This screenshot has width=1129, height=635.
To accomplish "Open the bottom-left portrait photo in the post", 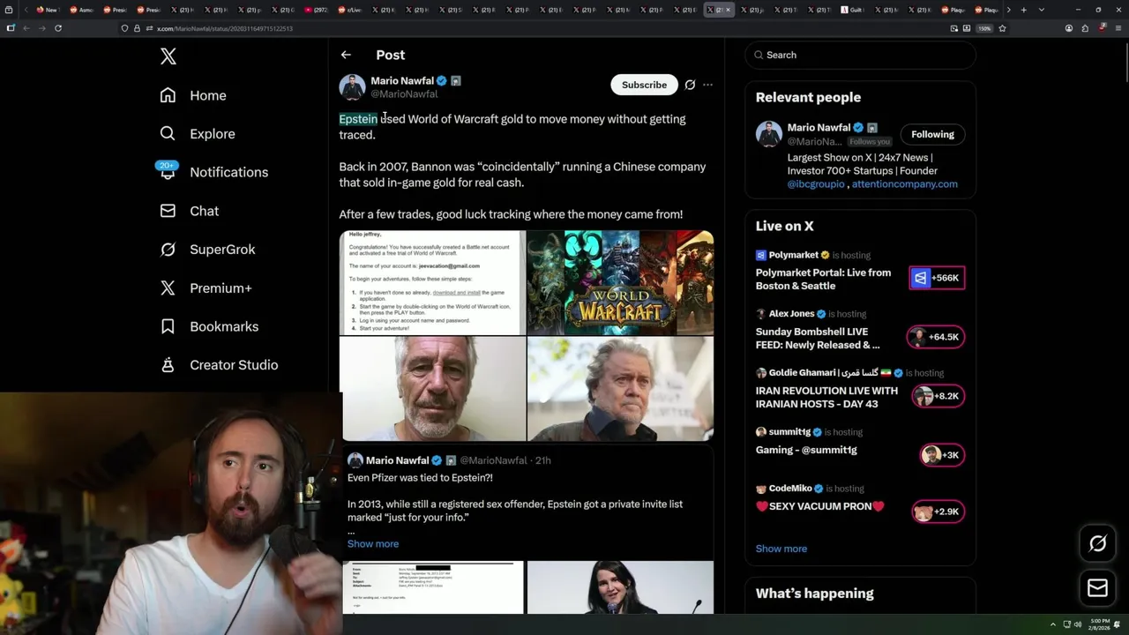I will (433, 388).
